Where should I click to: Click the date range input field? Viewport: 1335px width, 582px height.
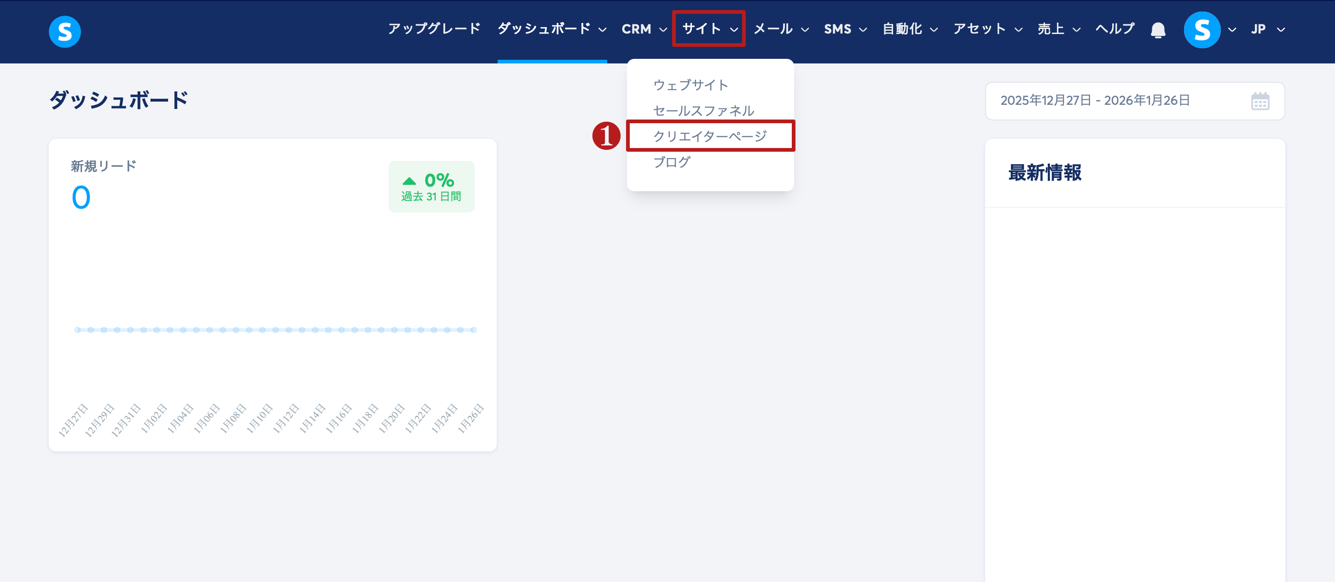click(1095, 101)
